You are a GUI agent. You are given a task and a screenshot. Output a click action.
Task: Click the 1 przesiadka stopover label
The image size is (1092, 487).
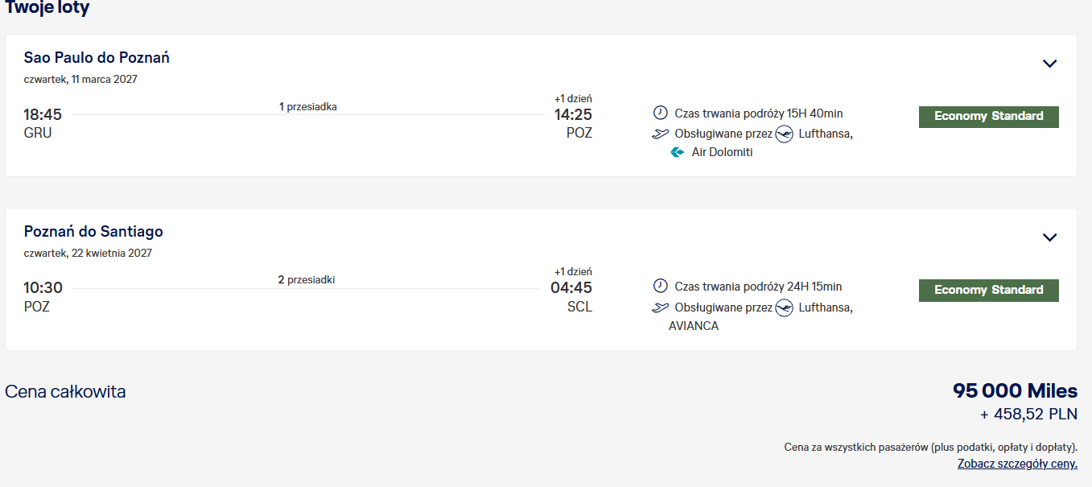tap(308, 106)
